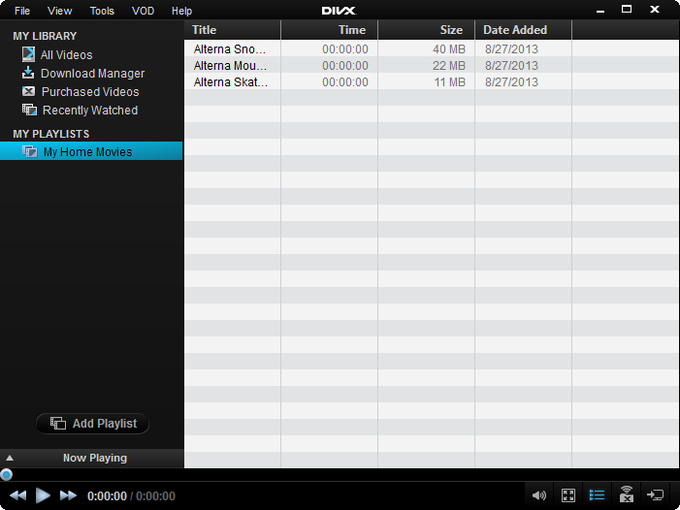This screenshot has height=510, width=680.
Task: Open Download Manager library entry
Action: [92, 74]
